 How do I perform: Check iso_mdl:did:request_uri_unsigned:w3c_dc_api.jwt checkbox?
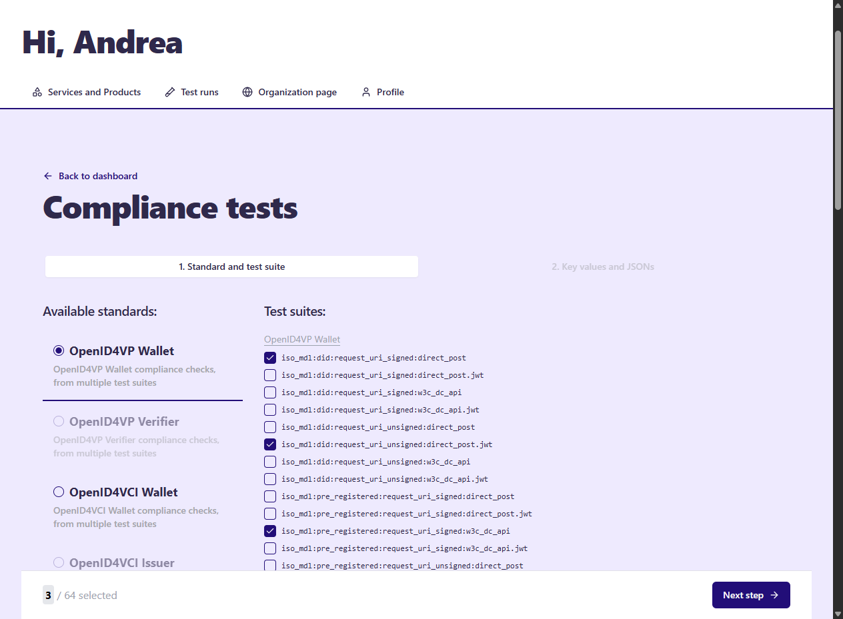coord(270,479)
